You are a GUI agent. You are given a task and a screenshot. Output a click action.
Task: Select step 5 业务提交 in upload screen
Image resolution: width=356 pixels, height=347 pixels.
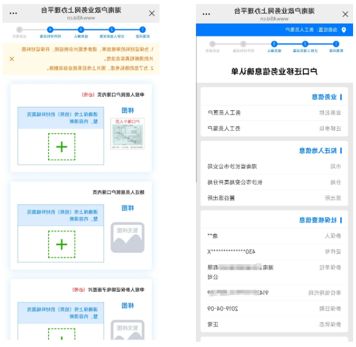click(19, 32)
